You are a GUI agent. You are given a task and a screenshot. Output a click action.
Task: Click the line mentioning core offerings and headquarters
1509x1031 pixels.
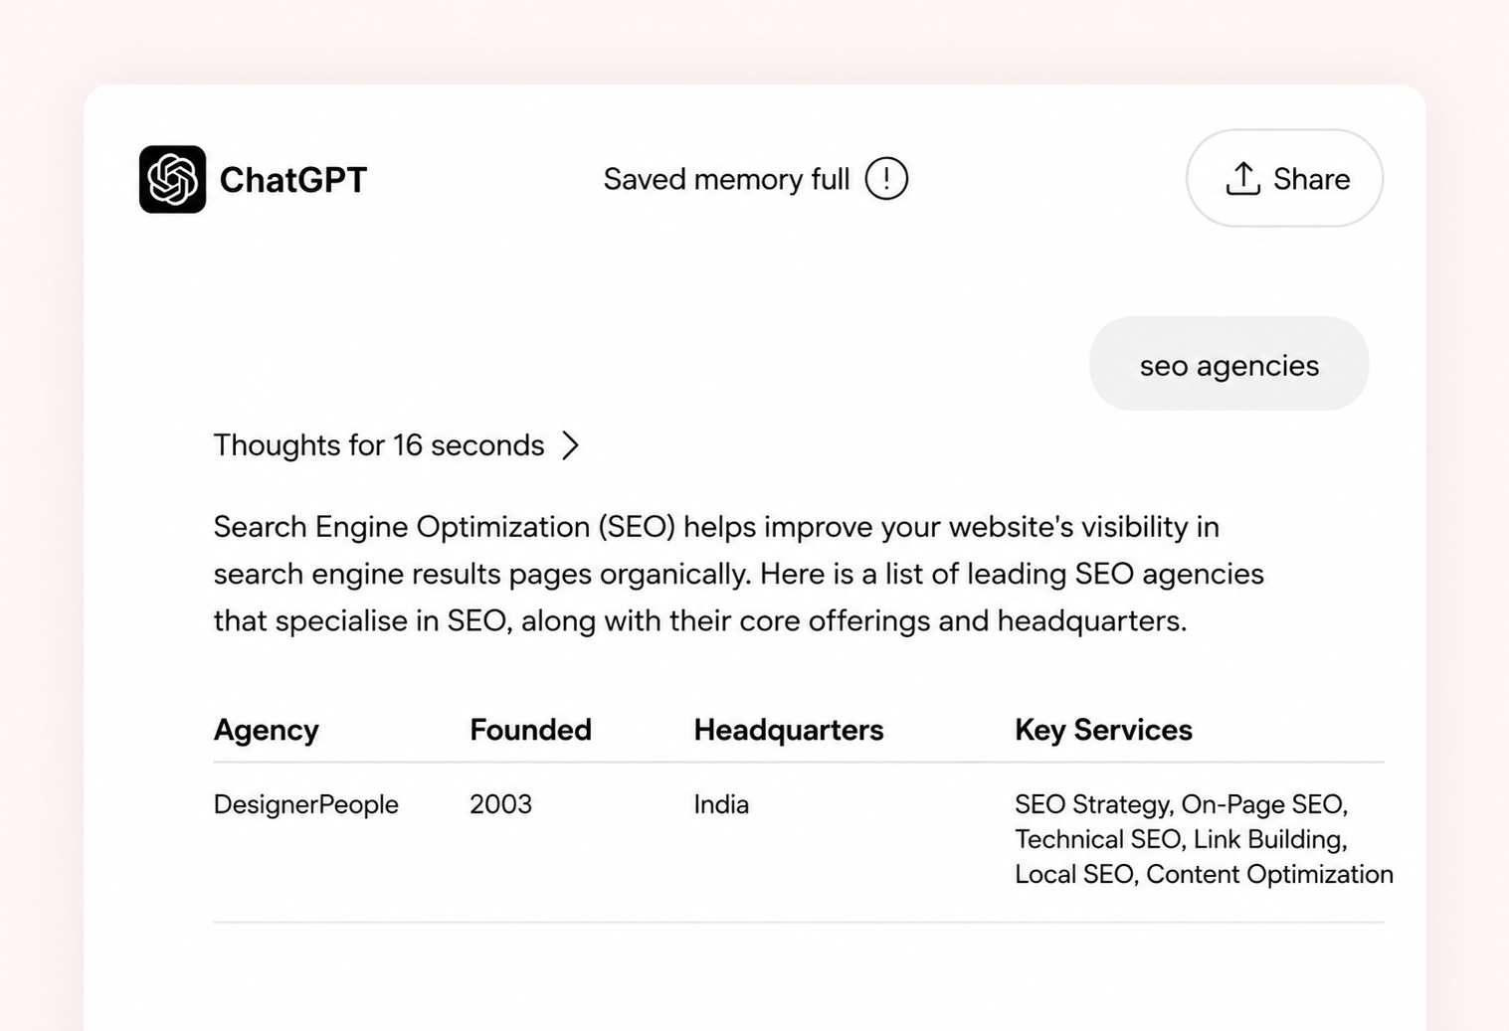(x=700, y=621)
